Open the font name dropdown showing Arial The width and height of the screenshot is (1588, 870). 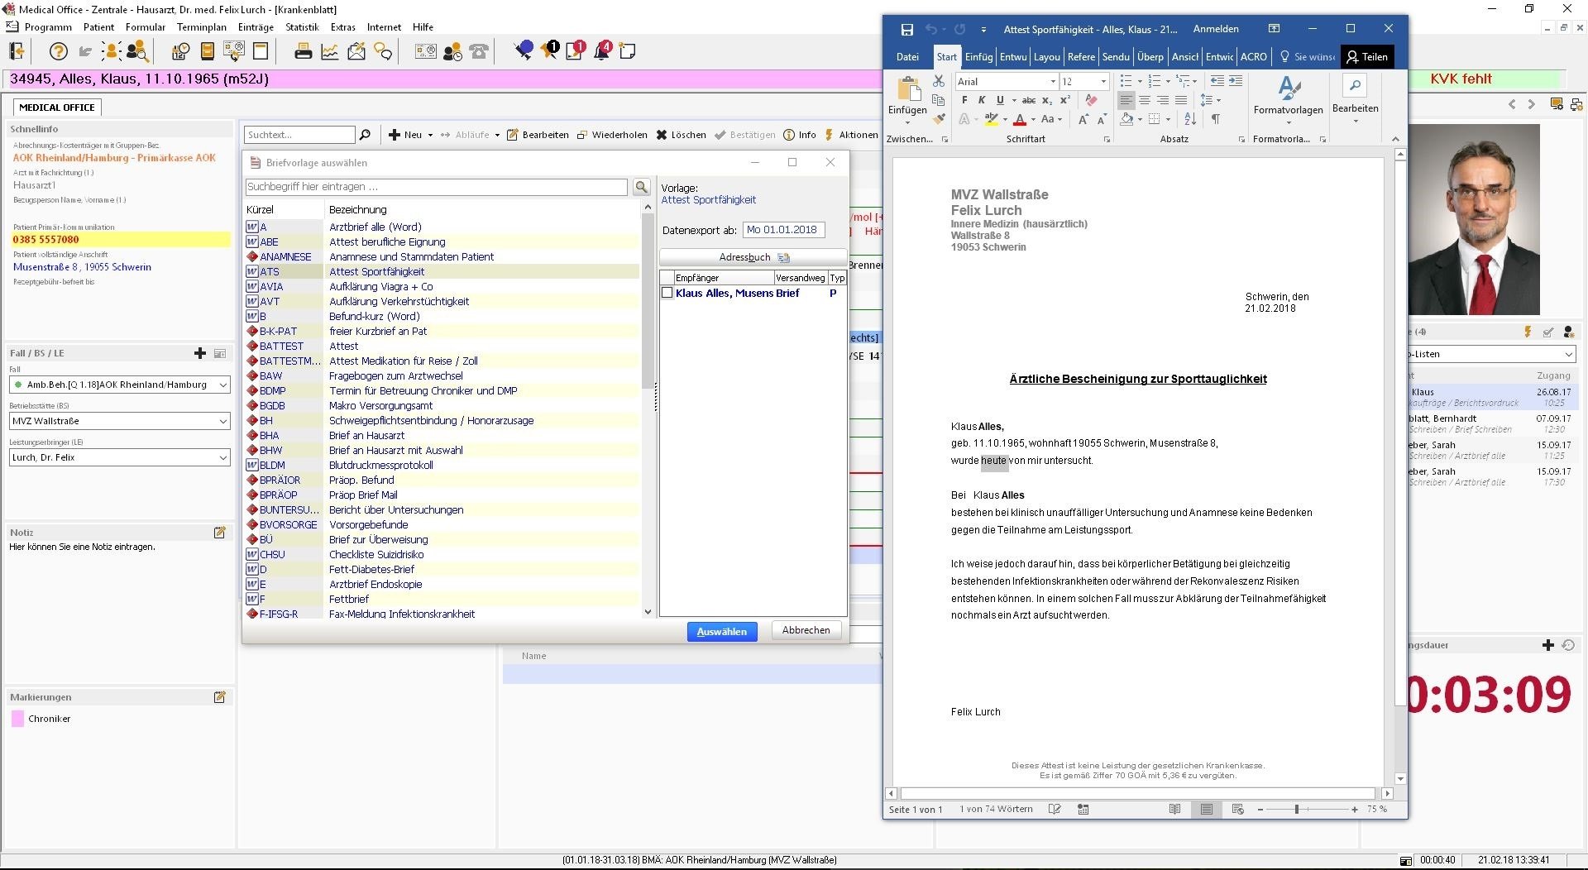[x=1053, y=81]
